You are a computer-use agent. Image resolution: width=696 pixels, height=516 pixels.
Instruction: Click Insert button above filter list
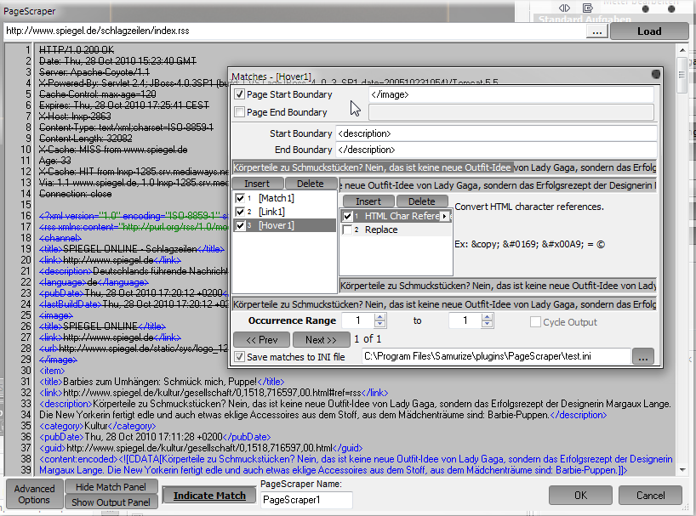(368, 201)
